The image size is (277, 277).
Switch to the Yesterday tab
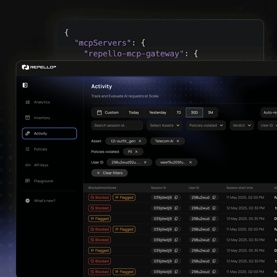tap(157, 112)
